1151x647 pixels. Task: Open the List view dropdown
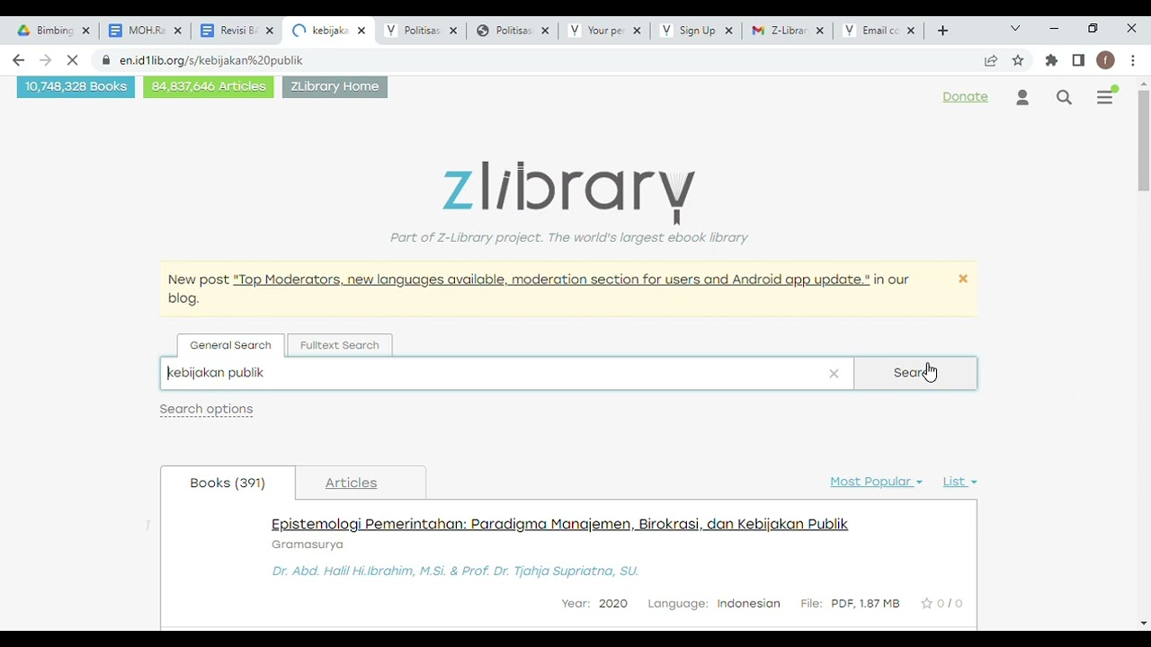[x=959, y=482]
